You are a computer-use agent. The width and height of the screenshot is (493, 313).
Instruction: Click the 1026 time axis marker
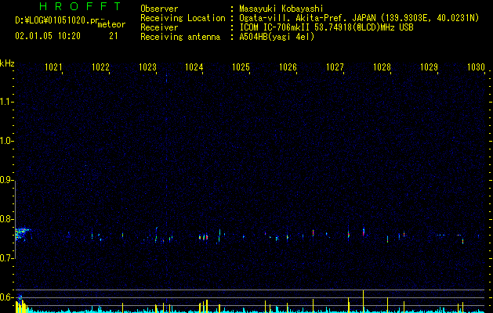point(288,67)
